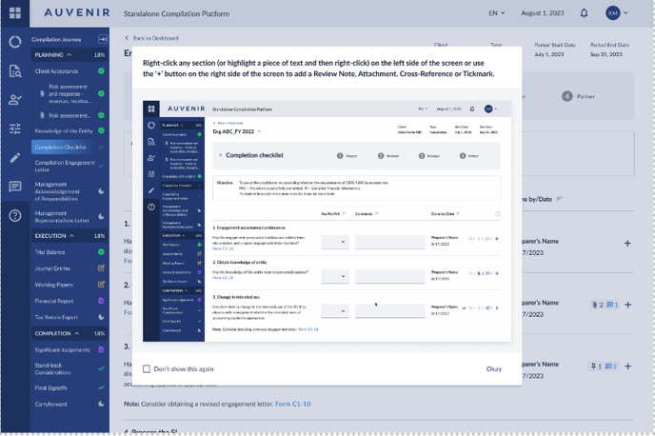The width and height of the screenshot is (655, 436).
Task: Click the sliders settings icon in left rail
Action: point(14,129)
